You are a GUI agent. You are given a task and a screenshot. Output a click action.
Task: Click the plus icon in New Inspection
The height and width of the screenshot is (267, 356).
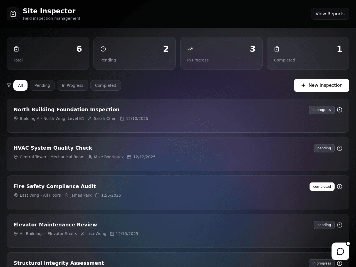(303, 85)
